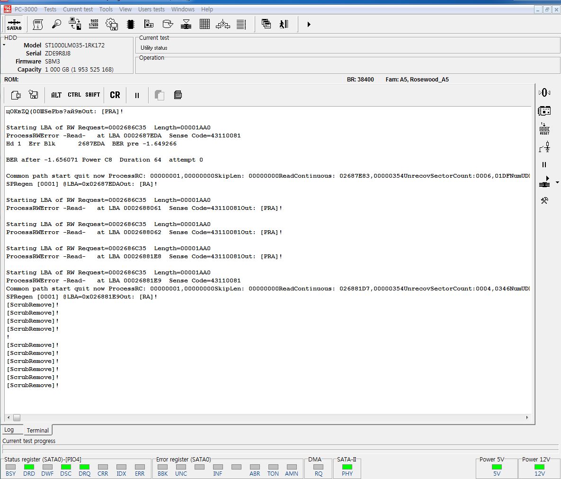The image size is (561, 479).
Task: Toggle the SHIFT key modifier in terminal
Action: tap(93, 95)
